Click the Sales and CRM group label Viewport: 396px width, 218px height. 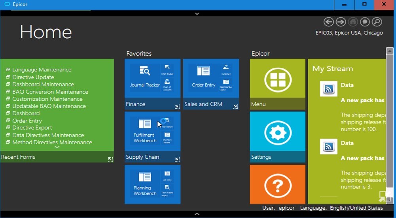point(203,104)
